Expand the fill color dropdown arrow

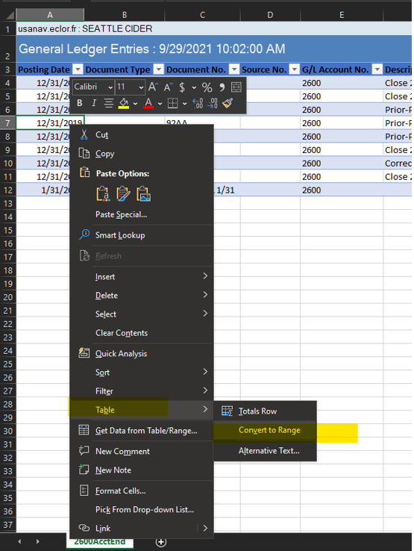pos(135,104)
